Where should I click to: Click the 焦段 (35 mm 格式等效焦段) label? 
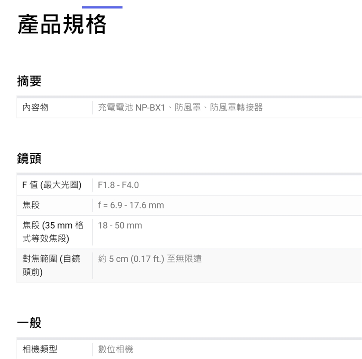pyautogui.click(x=53, y=232)
